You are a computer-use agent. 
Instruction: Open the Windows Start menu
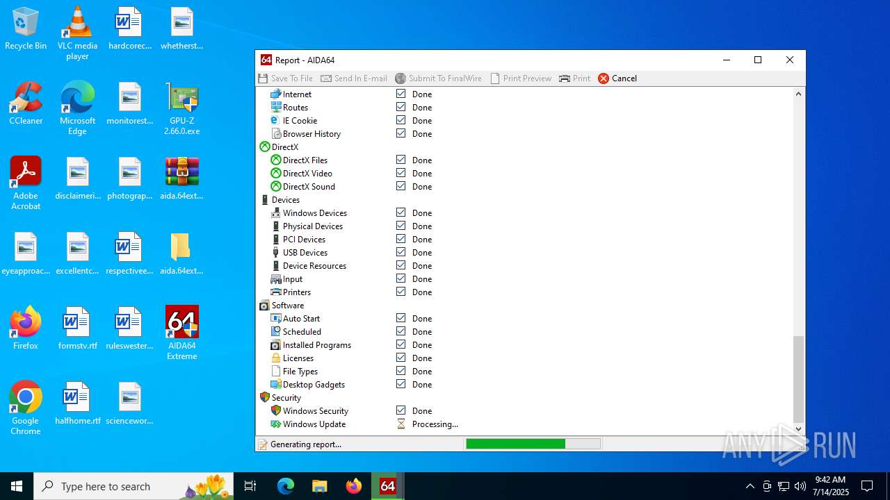pyautogui.click(x=17, y=486)
